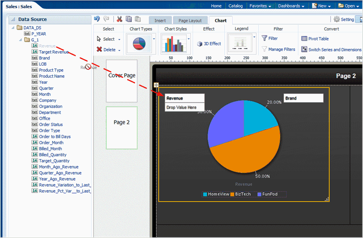The height and width of the screenshot is (238, 363).
Task: Go to Home link
Action: 216,6
